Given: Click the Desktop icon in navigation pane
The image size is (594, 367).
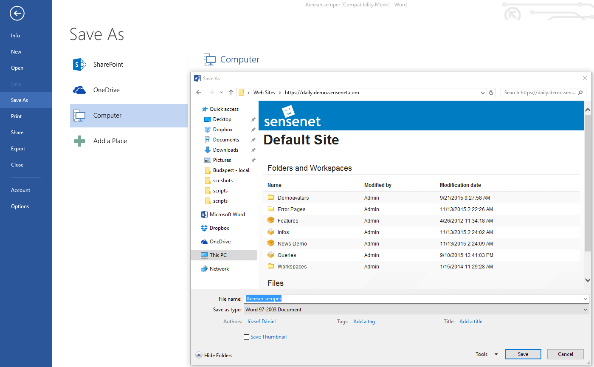Looking at the screenshot, I should point(208,119).
